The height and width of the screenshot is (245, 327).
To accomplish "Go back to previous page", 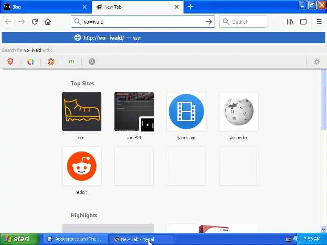I will [x=8, y=22].
